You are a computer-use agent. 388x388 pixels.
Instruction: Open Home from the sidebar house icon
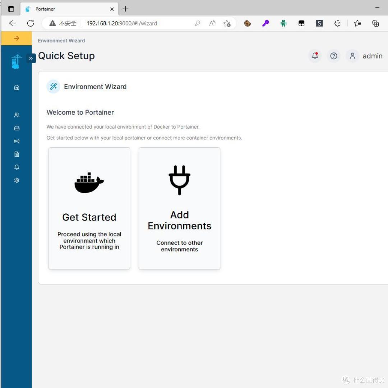17,87
